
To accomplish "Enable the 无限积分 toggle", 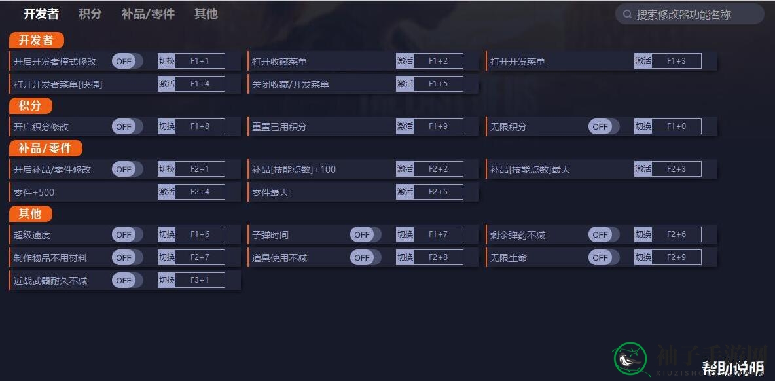I will click(604, 126).
